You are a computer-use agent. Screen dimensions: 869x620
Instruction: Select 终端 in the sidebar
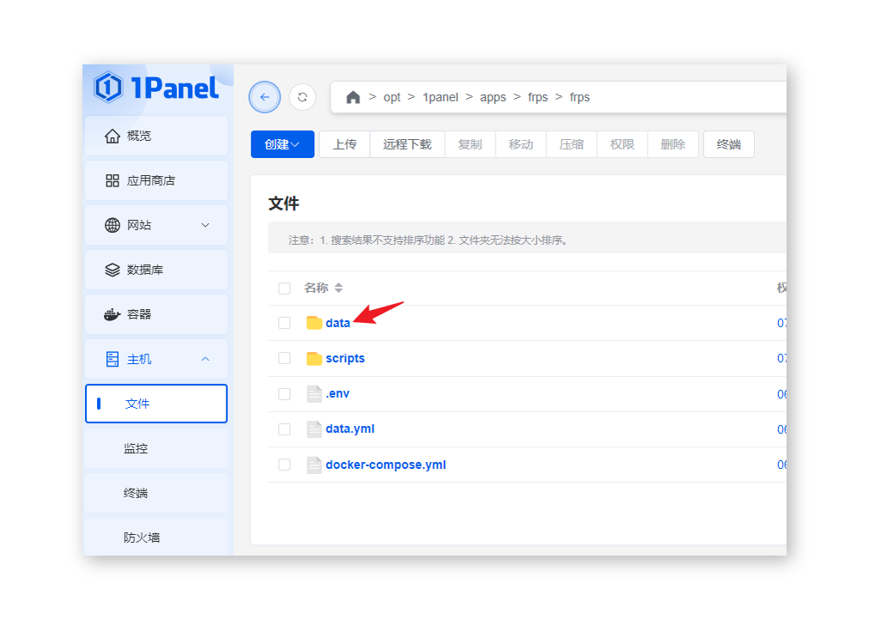coord(156,493)
